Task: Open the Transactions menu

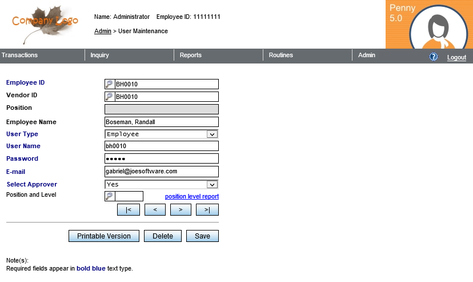Action: pyautogui.click(x=19, y=55)
